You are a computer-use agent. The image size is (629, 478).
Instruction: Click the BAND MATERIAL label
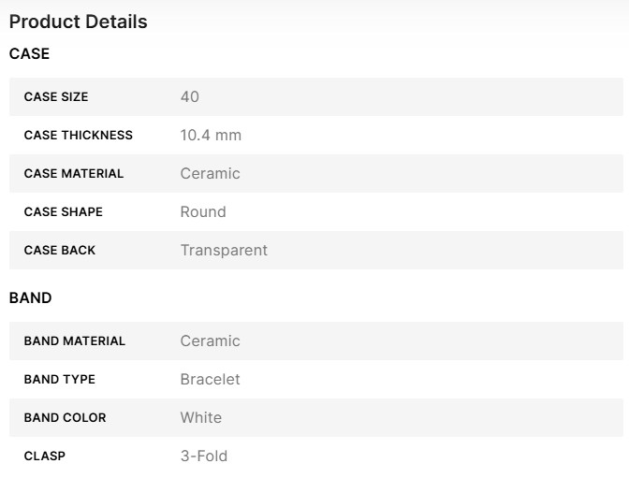(75, 341)
